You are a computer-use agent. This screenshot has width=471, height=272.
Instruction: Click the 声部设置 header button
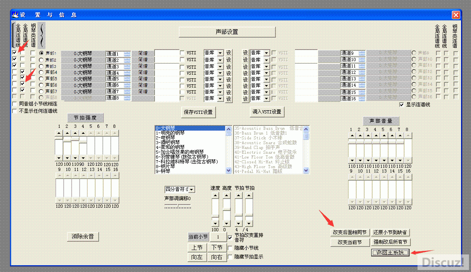(227, 32)
